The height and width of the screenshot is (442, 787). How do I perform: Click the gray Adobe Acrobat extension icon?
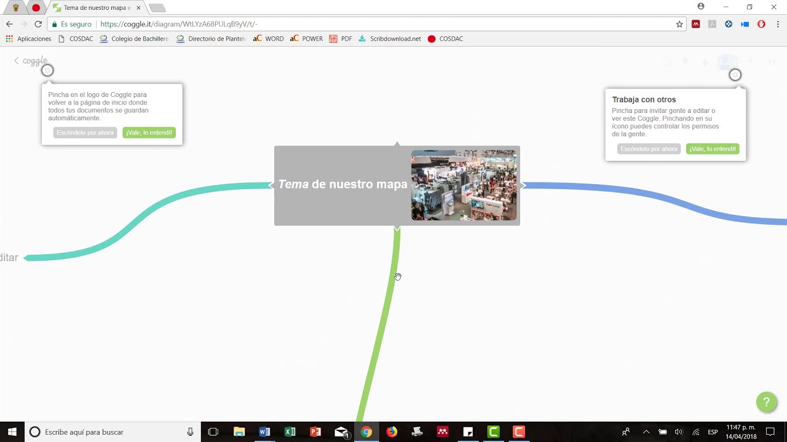(x=712, y=24)
